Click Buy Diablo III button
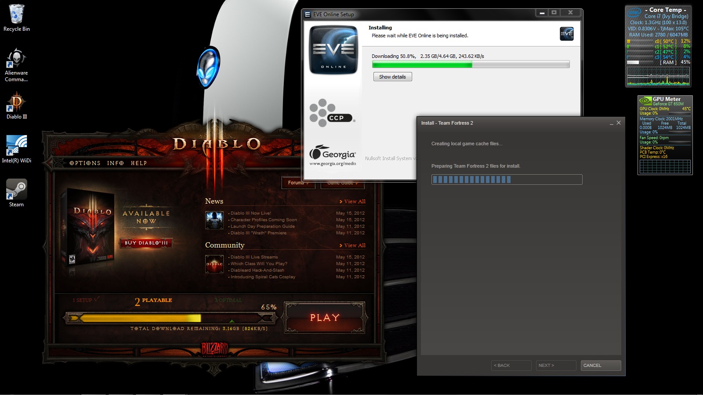Viewport: 703px width, 395px height. pos(146,243)
